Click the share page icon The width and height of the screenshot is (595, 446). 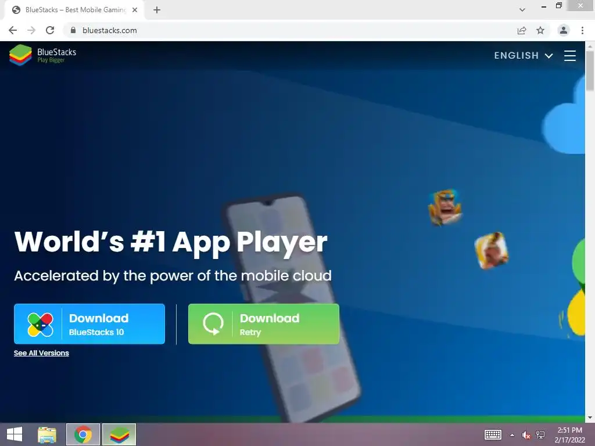[x=522, y=30]
